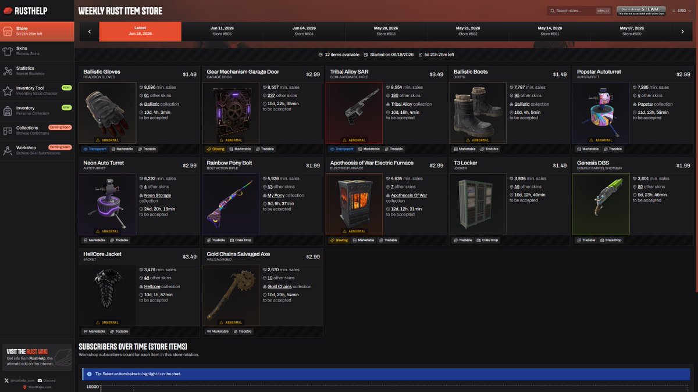Open Collections in the sidebar
698x392 pixels.
(x=37, y=130)
